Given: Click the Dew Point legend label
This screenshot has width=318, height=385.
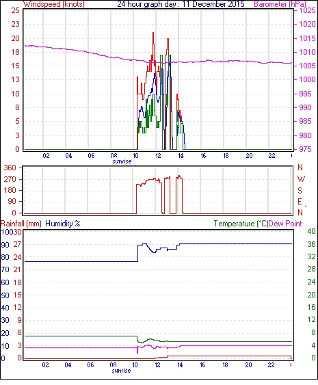Looking at the screenshot, I should (285, 224).
